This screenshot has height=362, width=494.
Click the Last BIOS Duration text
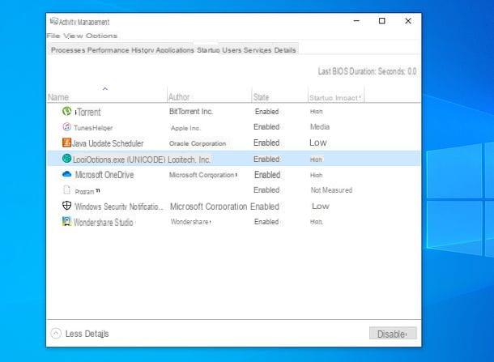point(367,71)
